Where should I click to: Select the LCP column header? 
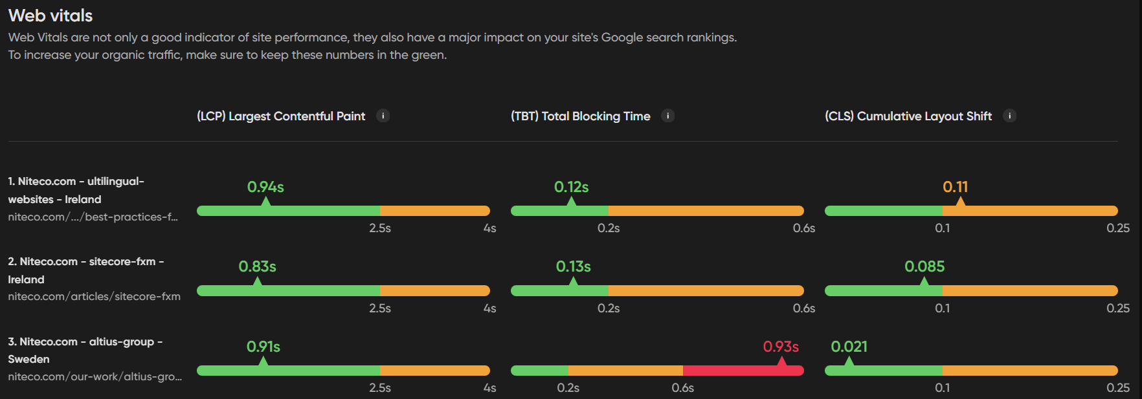click(x=280, y=116)
